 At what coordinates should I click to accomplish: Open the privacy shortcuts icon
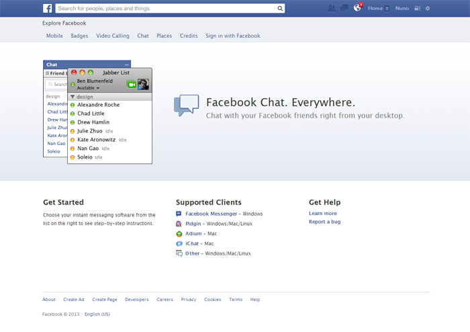pos(417,9)
